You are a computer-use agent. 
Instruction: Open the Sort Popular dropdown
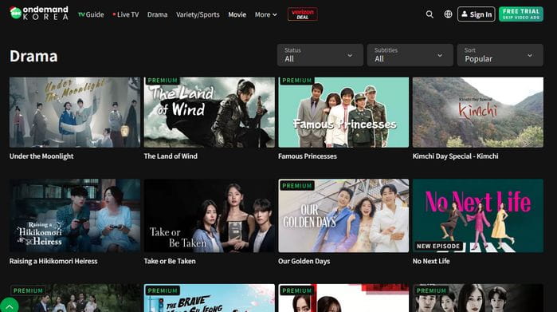[500, 55]
